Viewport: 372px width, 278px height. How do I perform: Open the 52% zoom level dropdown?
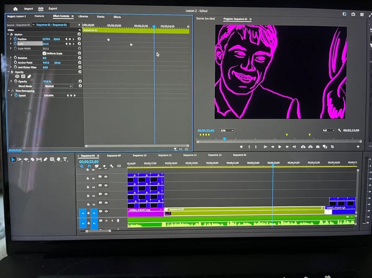[227, 131]
